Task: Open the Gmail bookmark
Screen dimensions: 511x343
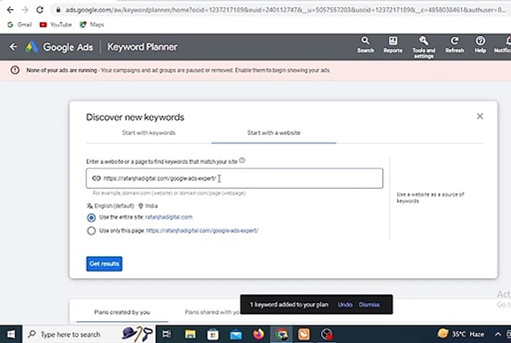Action: (x=20, y=24)
